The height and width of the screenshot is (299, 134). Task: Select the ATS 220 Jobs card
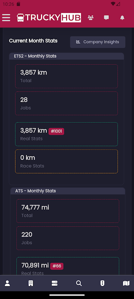(x=68, y=238)
